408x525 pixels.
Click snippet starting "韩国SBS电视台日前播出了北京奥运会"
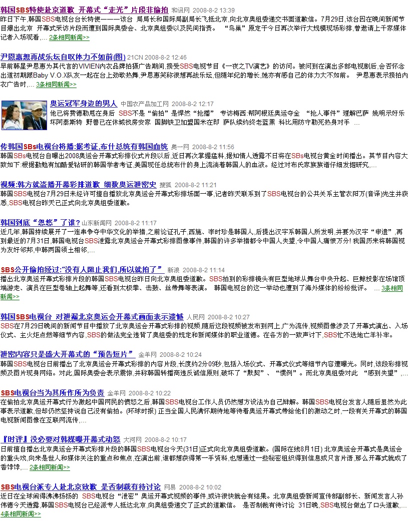[204, 368]
